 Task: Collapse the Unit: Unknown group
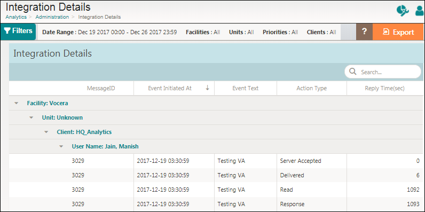32,117
